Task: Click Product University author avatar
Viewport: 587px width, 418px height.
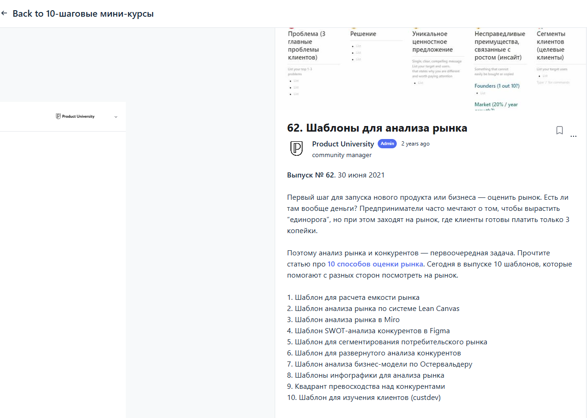Action: (297, 148)
